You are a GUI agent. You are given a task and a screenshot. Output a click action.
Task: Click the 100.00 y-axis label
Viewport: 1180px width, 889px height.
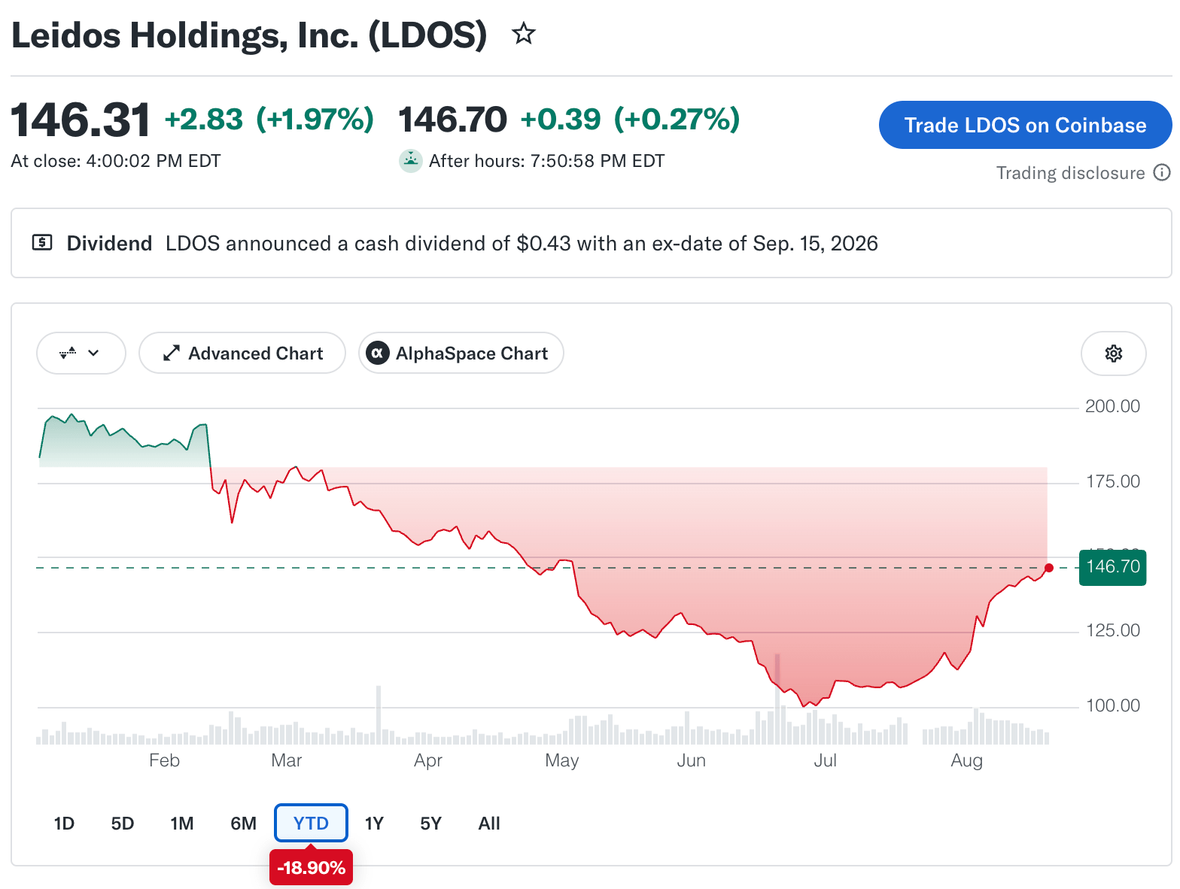coord(1112,705)
